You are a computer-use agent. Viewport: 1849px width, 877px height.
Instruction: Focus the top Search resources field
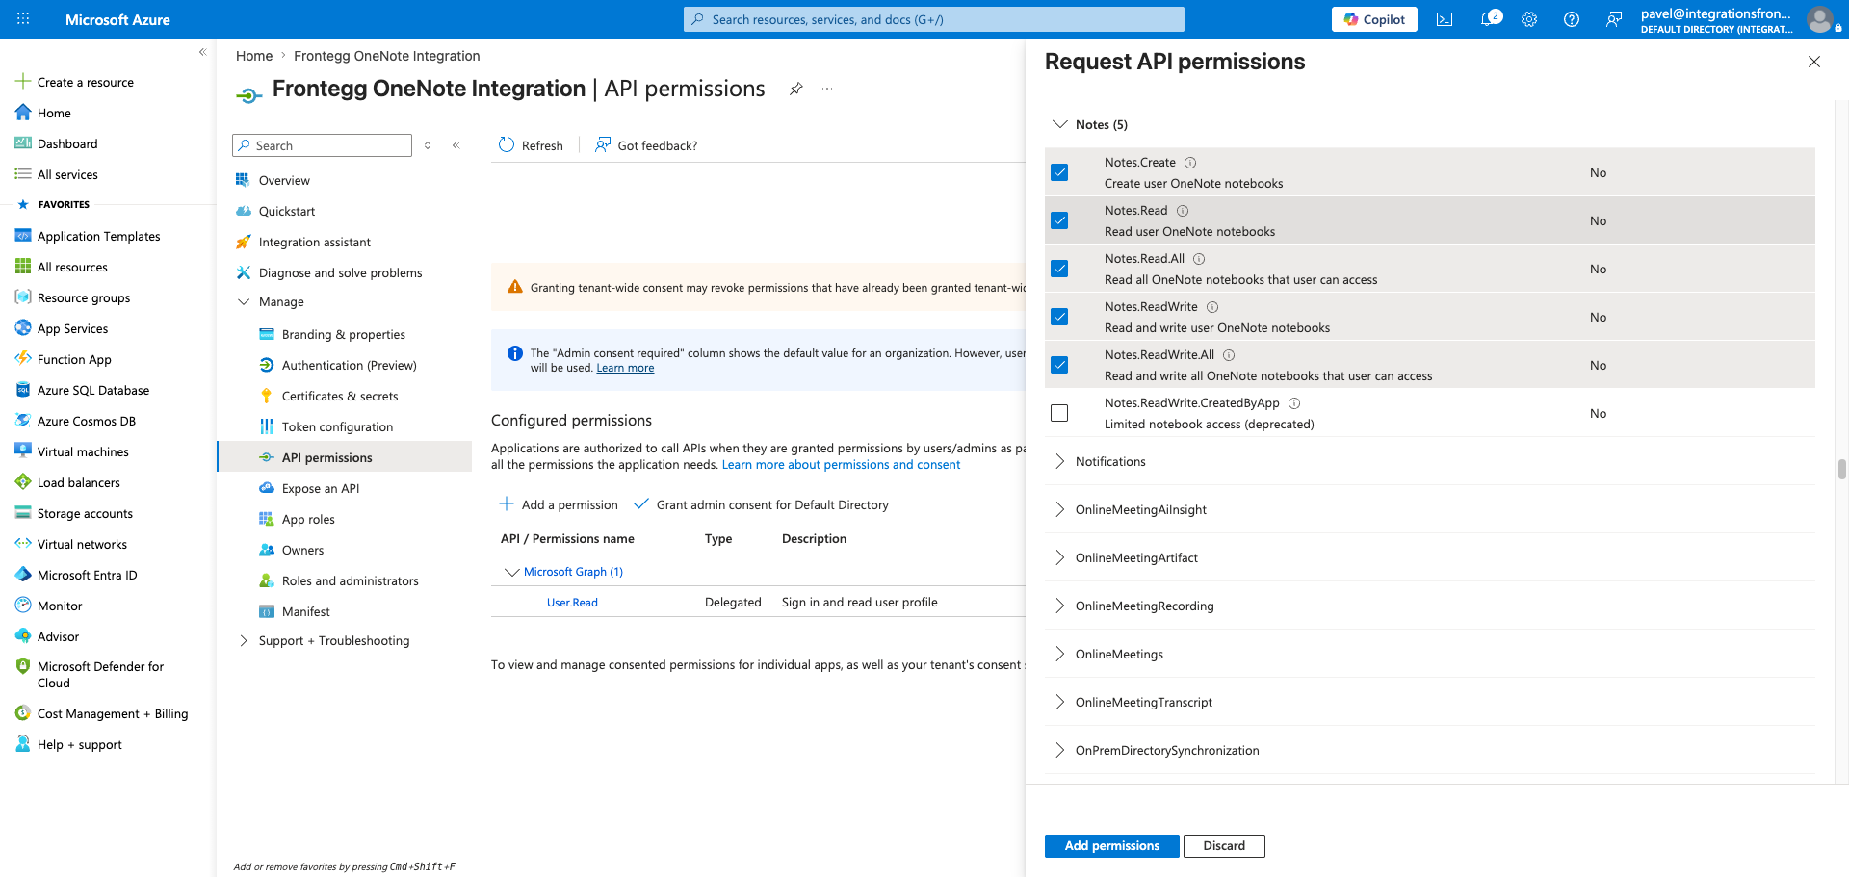(x=934, y=19)
